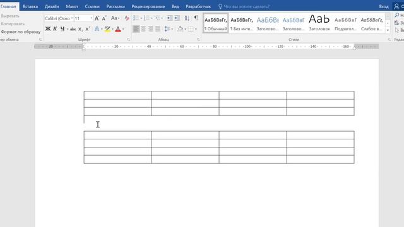Expand the styles gallery More arrow

[388, 30]
